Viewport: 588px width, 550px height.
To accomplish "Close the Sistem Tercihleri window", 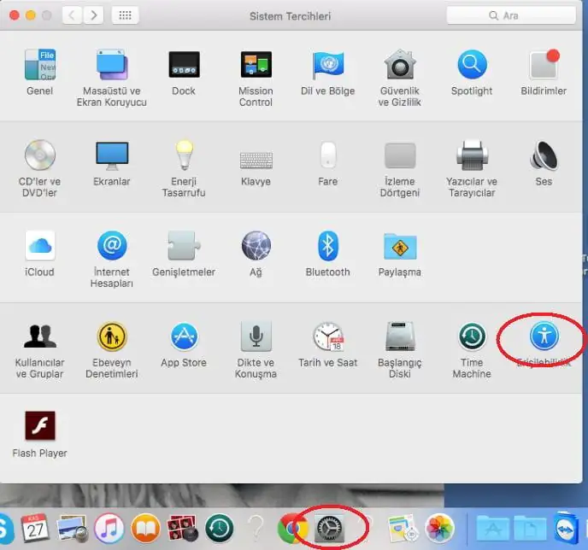I will [x=15, y=15].
